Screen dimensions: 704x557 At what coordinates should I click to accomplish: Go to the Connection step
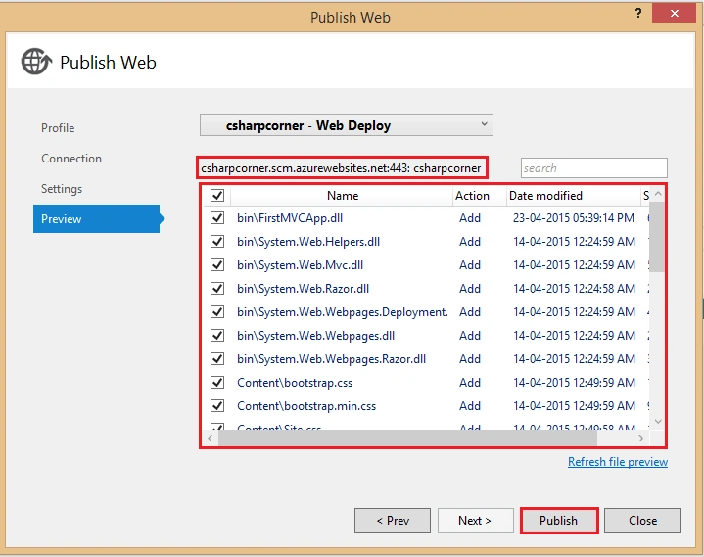click(71, 159)
